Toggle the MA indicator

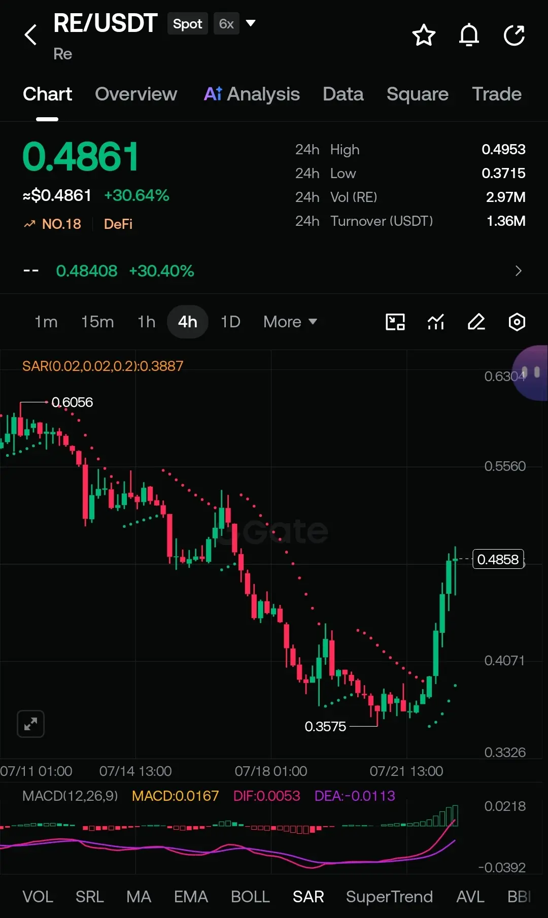pos(139,897)
